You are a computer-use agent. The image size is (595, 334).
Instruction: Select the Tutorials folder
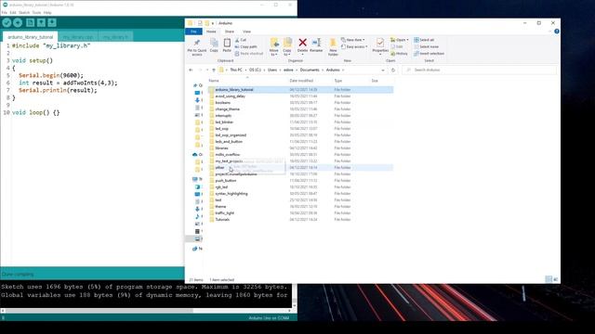coord(222,220)
